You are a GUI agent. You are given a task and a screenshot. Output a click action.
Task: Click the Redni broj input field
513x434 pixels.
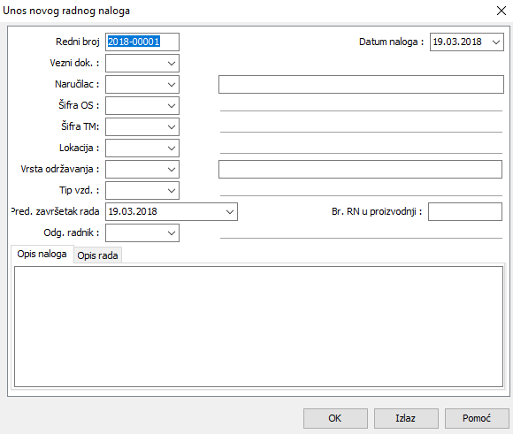coord(142,42)
